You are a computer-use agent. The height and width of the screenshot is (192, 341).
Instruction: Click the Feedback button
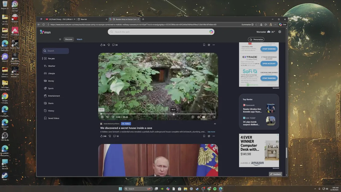coord(275,174)
